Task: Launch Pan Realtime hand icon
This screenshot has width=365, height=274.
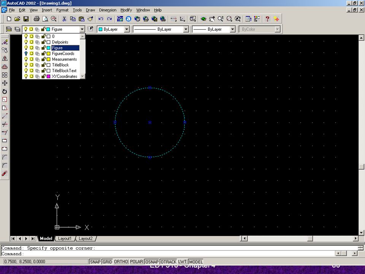Action: point(212,19)
